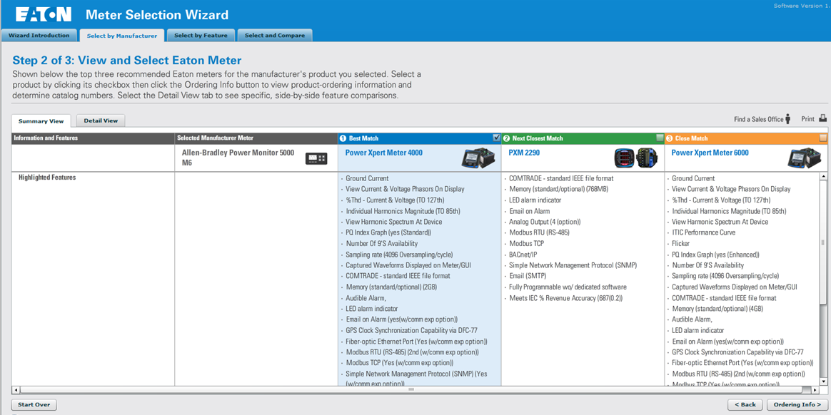
Task: Click the vertical scrollbar thumb
Action: click(x=823, y=242)
